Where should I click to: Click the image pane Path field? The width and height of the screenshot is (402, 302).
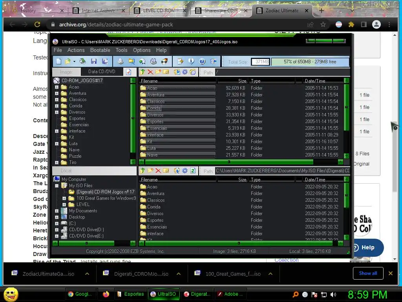pyautogui.click(x=283, y=72)
